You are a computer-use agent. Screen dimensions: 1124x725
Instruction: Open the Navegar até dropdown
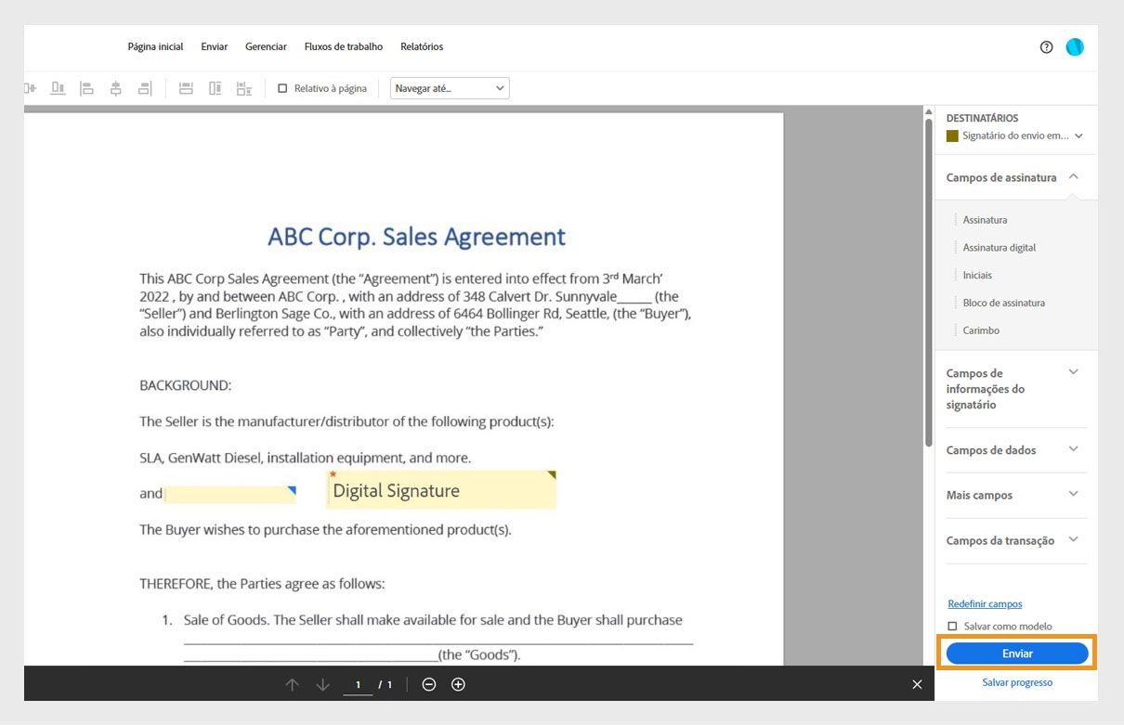pyautogui.click(x=450, y=87)
